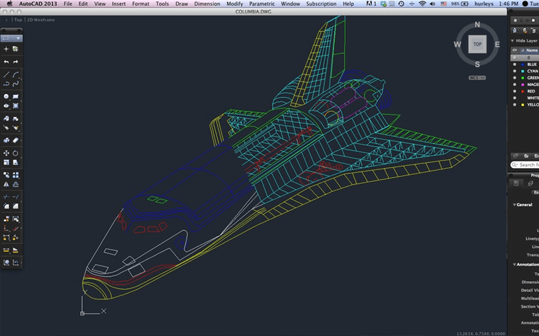Toggle visibility of the MAGENTA layer
Image resolution: width=539 pixels, height=336 pixels.
(x=515, y=85)
